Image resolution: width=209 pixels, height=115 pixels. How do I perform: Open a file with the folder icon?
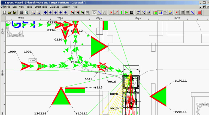tap(10, 12)
